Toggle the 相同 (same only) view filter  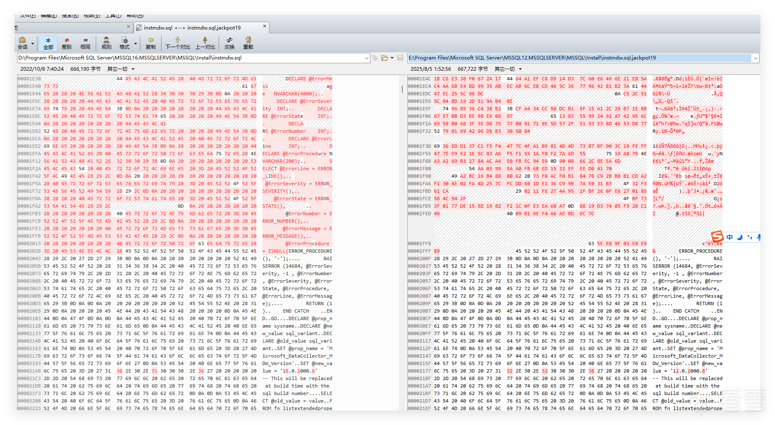[x=85, y=43]
